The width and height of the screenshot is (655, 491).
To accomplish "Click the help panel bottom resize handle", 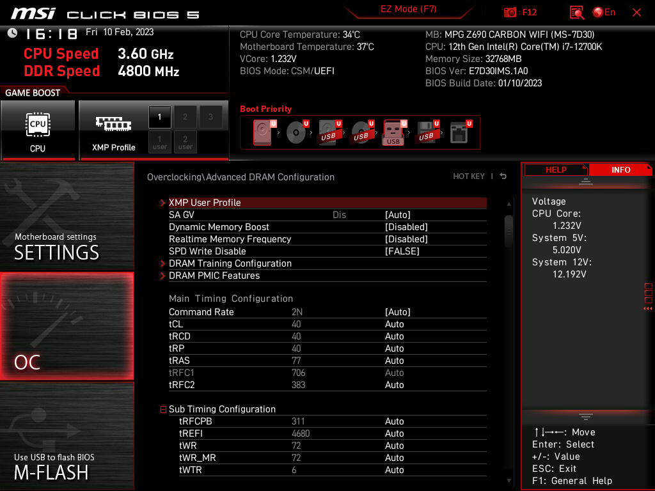I will pos(586,417).
